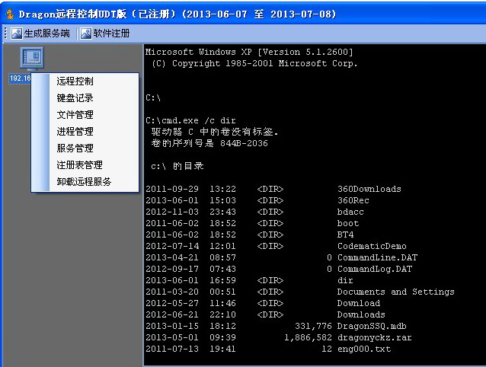Click the boot directory entry

click(348, 223)
